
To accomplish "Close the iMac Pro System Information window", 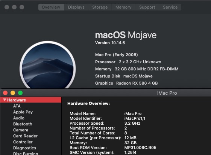I will (5, 93).
